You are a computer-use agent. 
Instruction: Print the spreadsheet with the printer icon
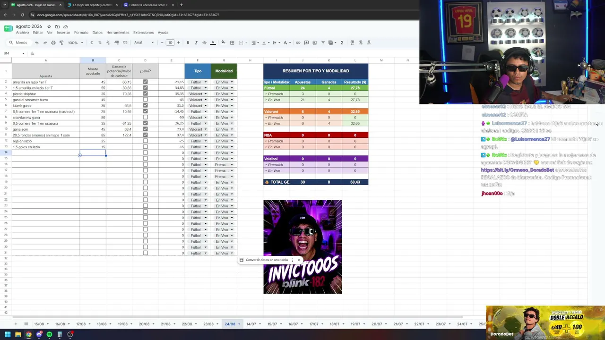pyautogui.click(x=53, y=42)
